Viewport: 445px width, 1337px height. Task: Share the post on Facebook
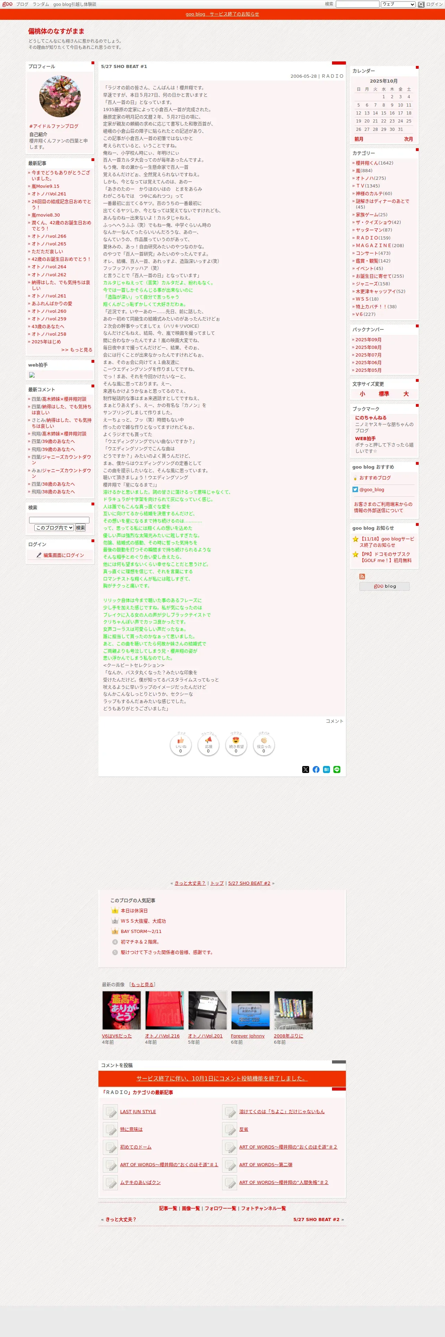point(316,769)
